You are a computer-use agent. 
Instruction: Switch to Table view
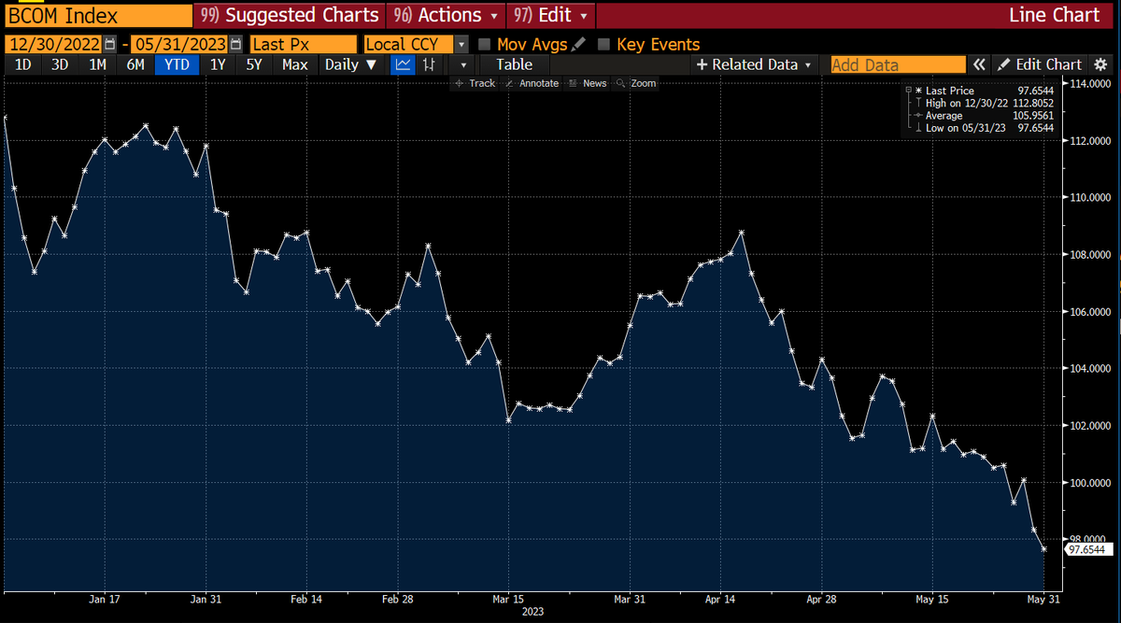[514, 64]
